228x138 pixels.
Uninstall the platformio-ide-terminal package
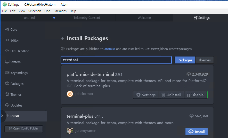coord(171,95)
